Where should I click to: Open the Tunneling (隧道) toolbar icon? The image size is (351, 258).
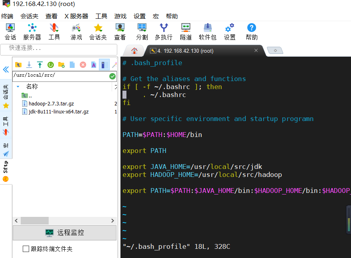coord(186,32)
